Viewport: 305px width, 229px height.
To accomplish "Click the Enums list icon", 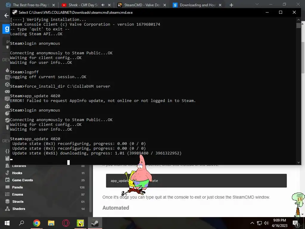I will pyautogui.click(x=7, y=194).
